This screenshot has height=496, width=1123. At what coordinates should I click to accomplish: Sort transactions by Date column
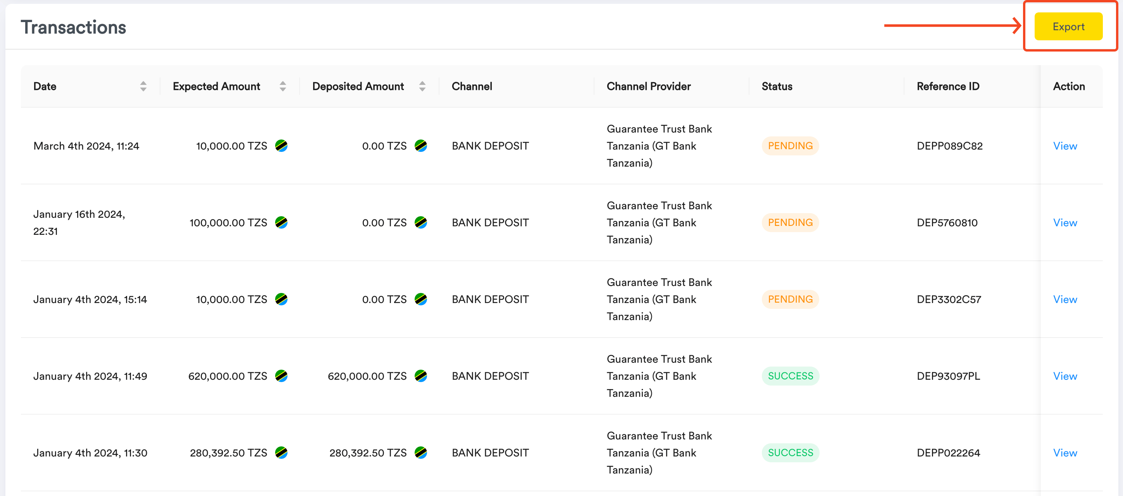click(143, 86)
